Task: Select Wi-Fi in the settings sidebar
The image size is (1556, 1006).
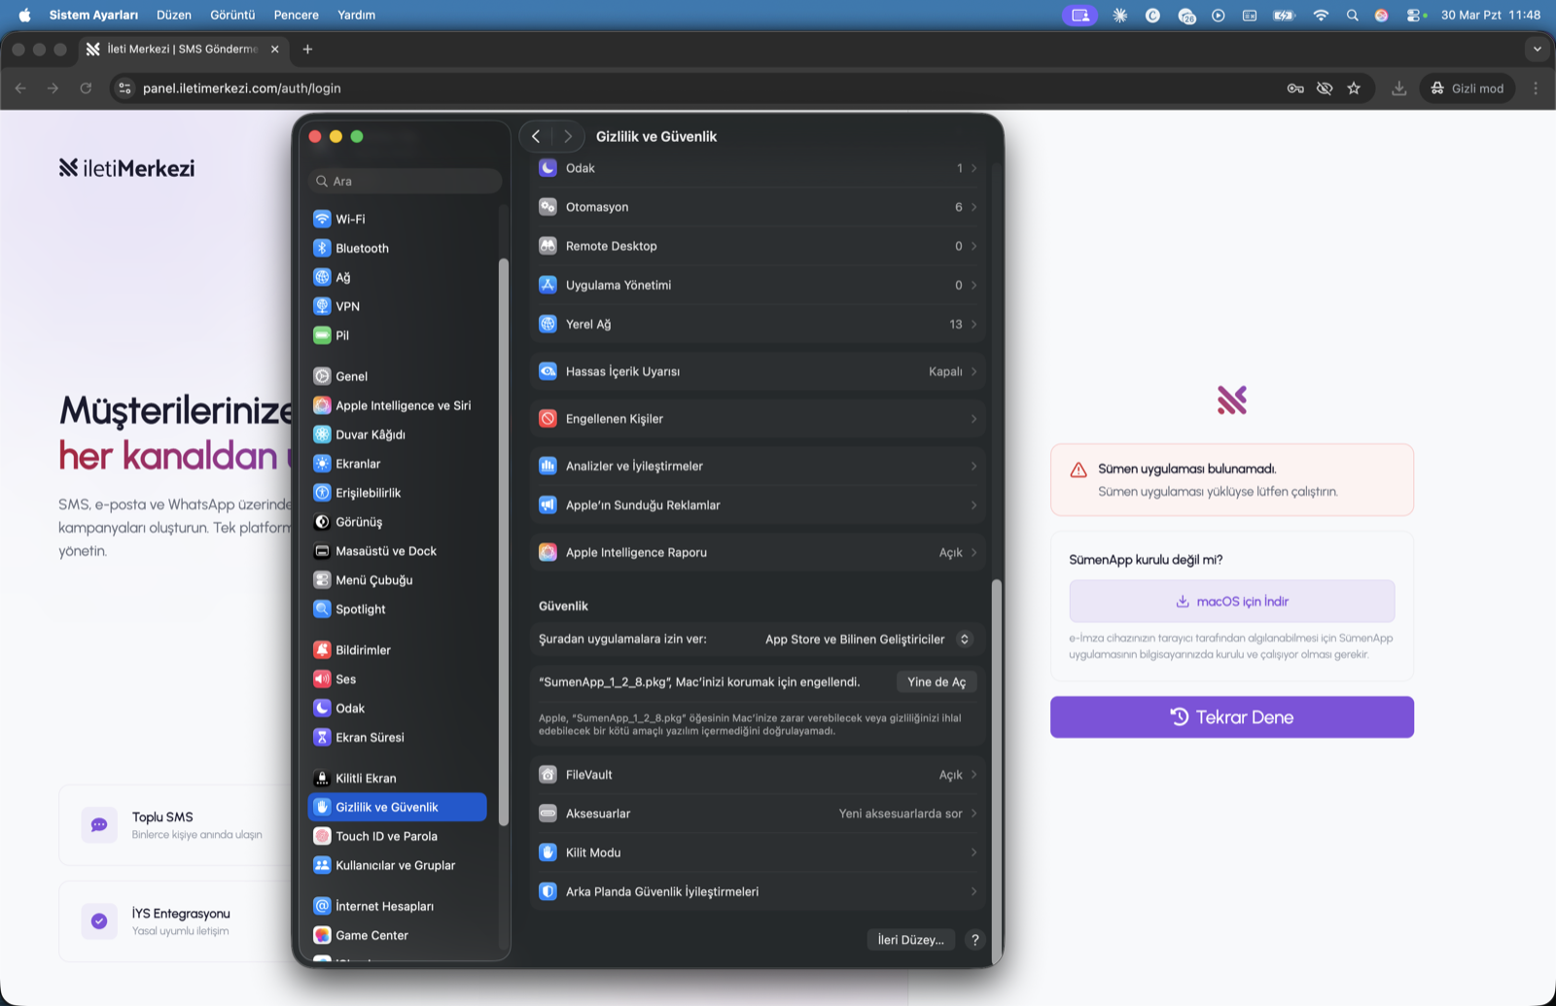Action: point(348,219)
